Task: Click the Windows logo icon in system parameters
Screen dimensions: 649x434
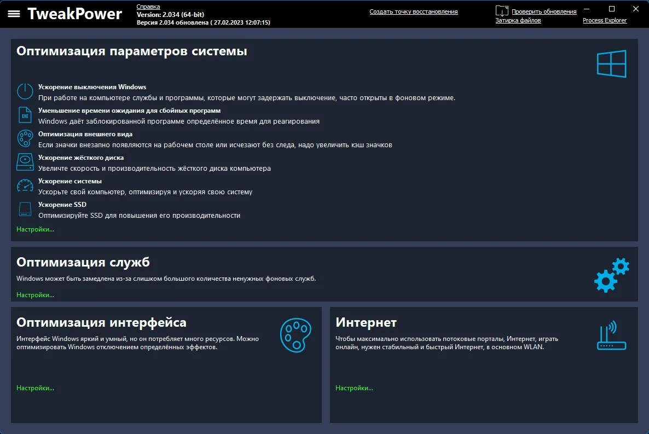Action: [x=611, y=64]
